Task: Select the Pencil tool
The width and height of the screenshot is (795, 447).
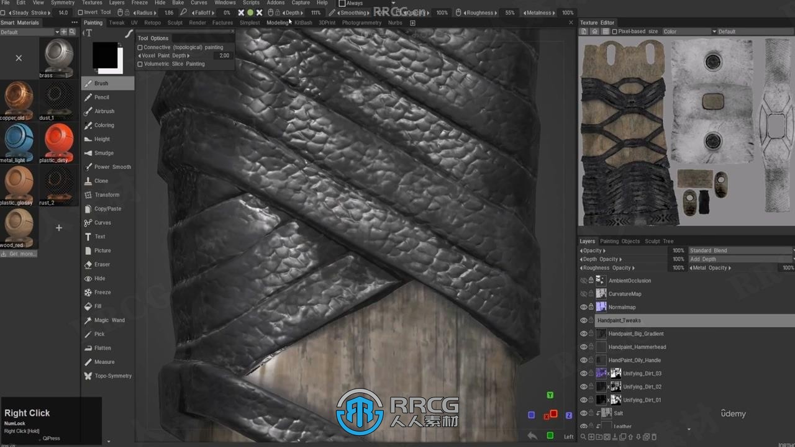Action: point(107,97)
